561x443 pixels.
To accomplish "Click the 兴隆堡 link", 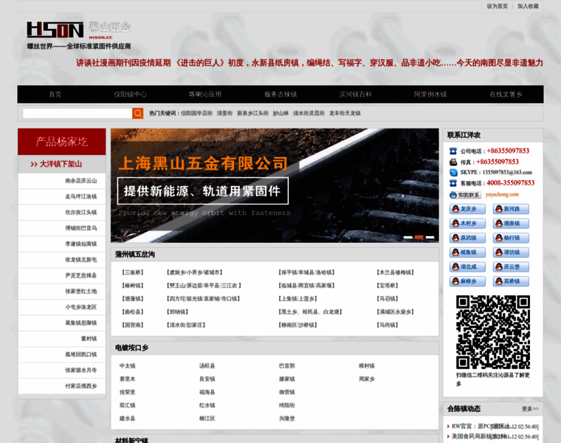I will (287, 419).
